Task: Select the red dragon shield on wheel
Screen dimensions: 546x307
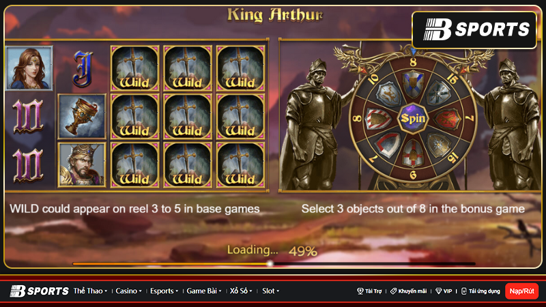Action: click(447, 119)
